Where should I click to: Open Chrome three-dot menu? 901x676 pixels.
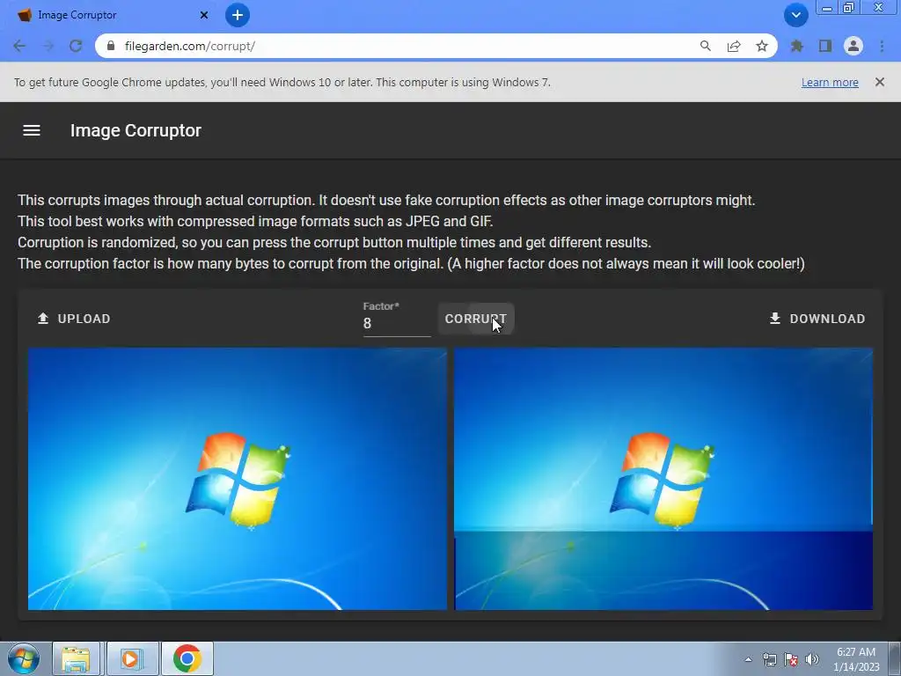pyautogui.click(x=882, y=46)
